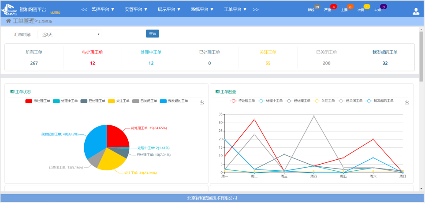Click pie label 关注工单: 34(23.94%)
The height and width of the screenshot is (203, 425).
click(x=140, y=173)
